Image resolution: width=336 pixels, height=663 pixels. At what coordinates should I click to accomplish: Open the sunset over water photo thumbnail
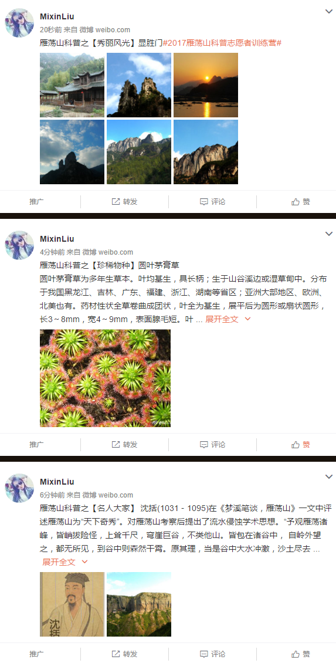[206, 85]
